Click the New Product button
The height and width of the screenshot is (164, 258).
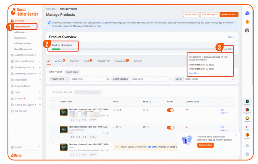click(x=229, y=15)
